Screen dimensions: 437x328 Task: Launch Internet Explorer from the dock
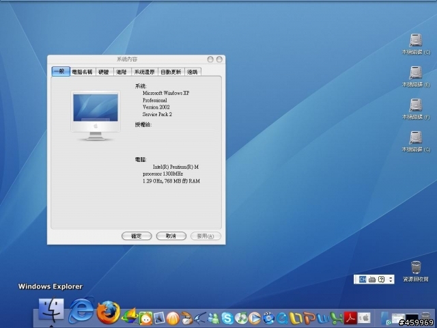[x=81, y=311]
